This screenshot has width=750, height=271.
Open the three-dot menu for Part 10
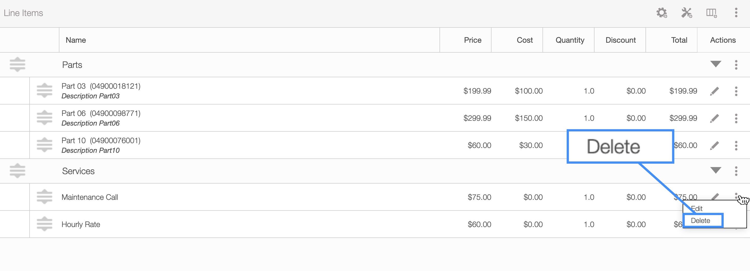click(x=736, y=145)
